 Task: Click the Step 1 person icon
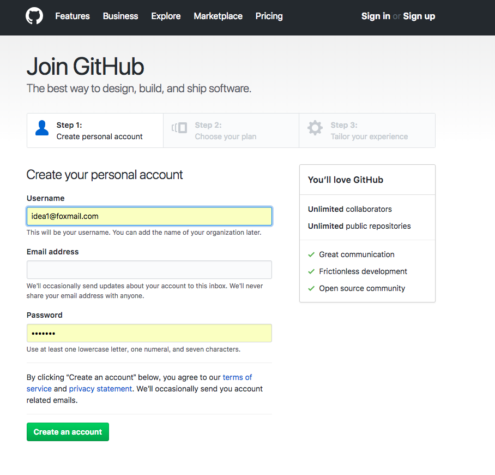(x=42, y=128)
